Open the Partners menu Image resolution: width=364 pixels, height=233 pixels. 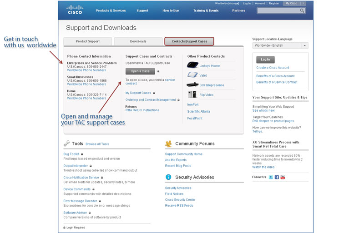coord(238,10)
